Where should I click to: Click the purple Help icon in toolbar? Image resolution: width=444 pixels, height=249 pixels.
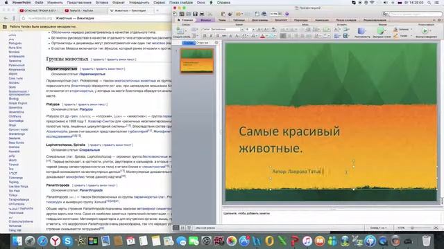click(x=287, y=14)
